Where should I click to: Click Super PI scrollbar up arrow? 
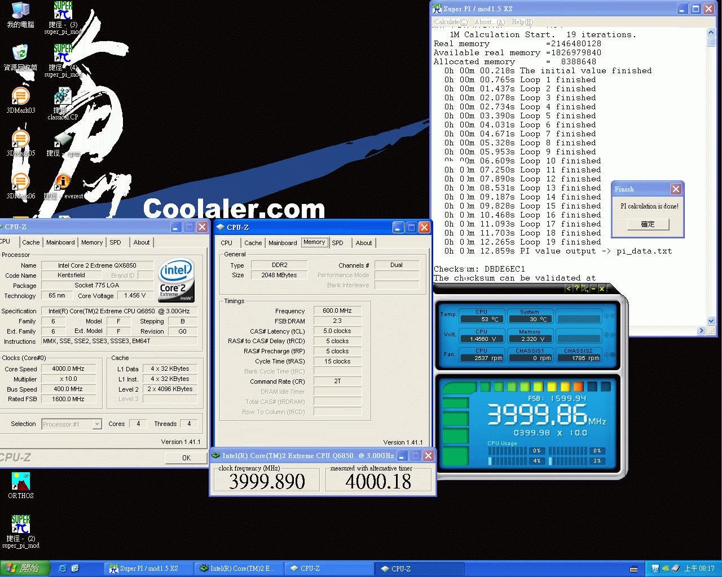coord(711,33)
